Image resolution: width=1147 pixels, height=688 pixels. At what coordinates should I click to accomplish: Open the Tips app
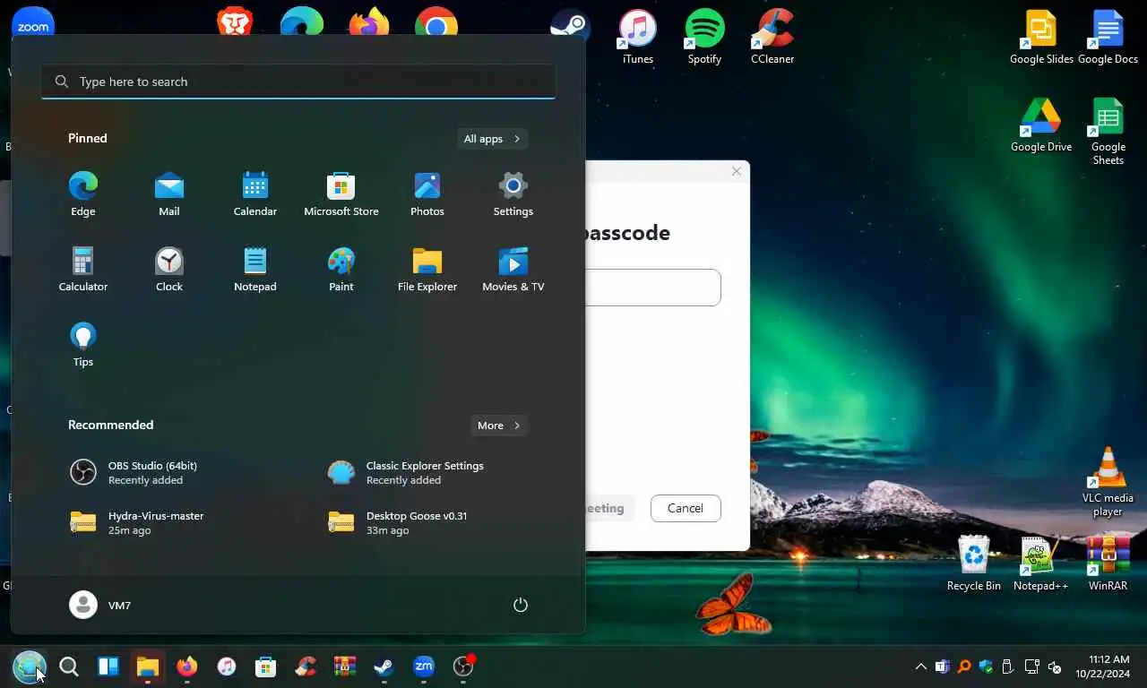tap(82, 345)
